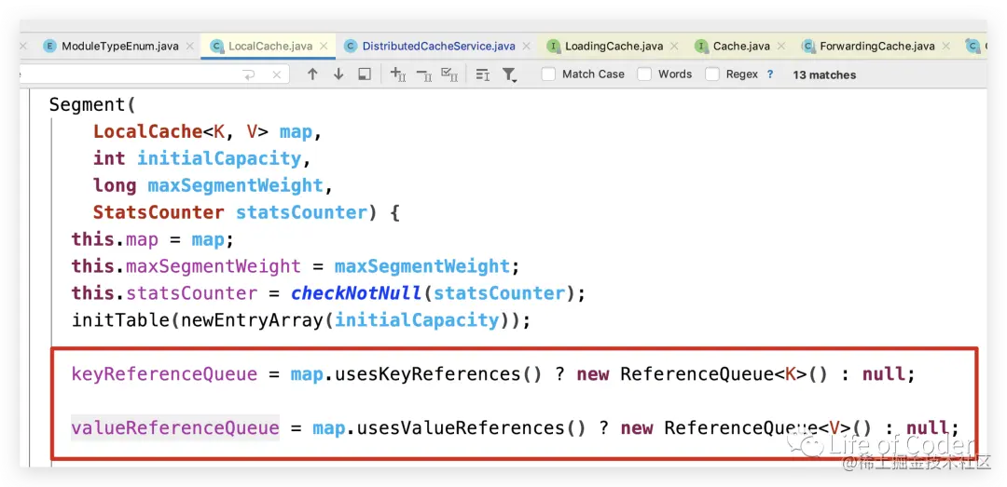Close the ForwardingCache.java tab
1007x487 pixels.
[946, 47]
